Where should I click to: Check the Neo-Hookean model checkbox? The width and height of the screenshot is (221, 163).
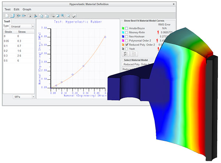pyautogui.click(x=127, y=36)
